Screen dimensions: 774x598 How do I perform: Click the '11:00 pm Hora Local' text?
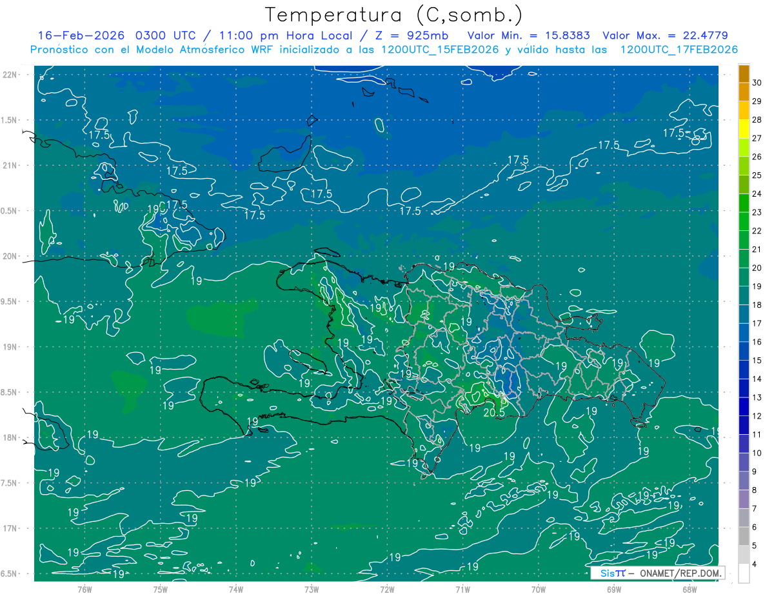pyautogui.click(x=288, y=35)
